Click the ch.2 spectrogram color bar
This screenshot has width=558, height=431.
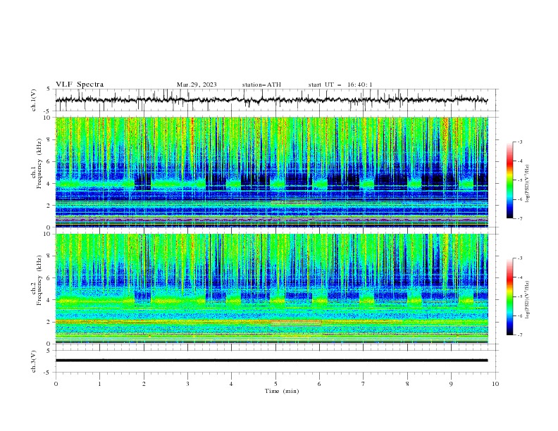point(509,296)
